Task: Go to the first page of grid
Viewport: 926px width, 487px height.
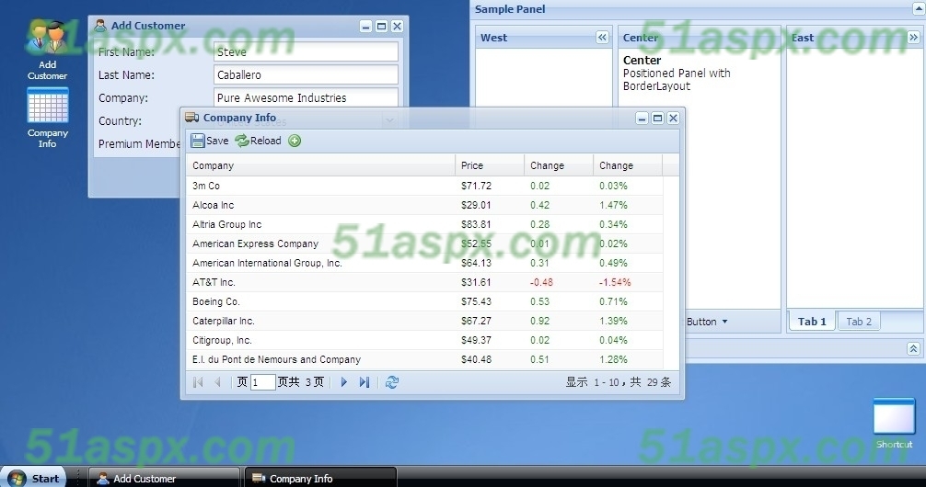Action: tap(199, 382)
